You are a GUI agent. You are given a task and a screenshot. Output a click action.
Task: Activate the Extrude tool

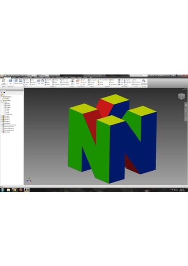point(16,81)
